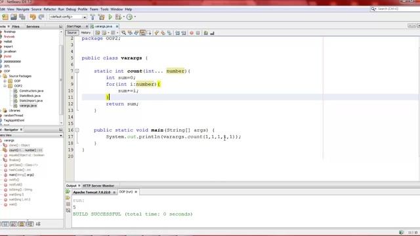Open the Forward editor icon dropdown arrow

click(x=117, y=33)
